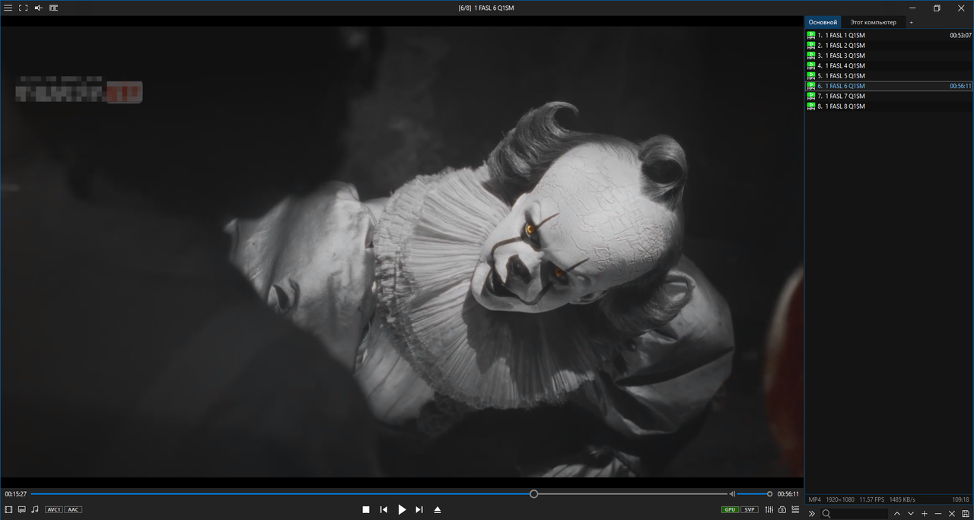Select playlist item 1 FASL 1 Q1SM
The image size is (974, 520).
click(x=889, y=35)
